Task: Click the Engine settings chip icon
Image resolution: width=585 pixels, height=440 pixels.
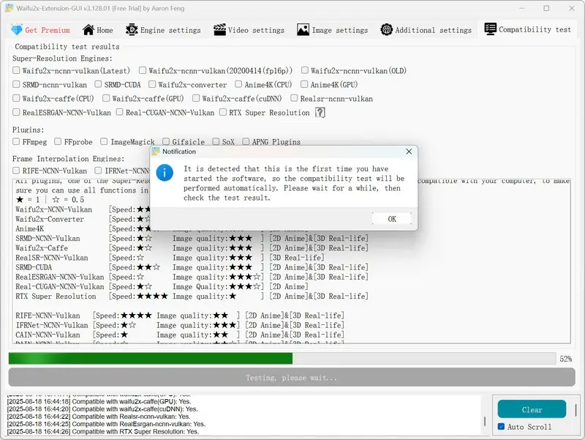Action: pyautogui.click(x=132, y=30)
